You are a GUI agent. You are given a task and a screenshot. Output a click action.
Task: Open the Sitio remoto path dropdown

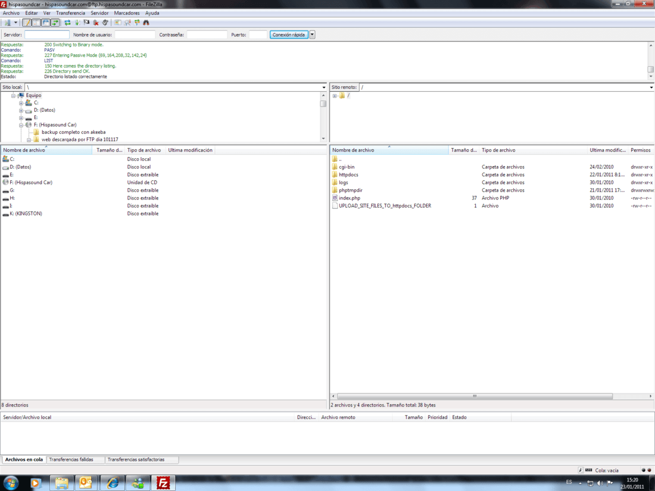click(651, 87)
